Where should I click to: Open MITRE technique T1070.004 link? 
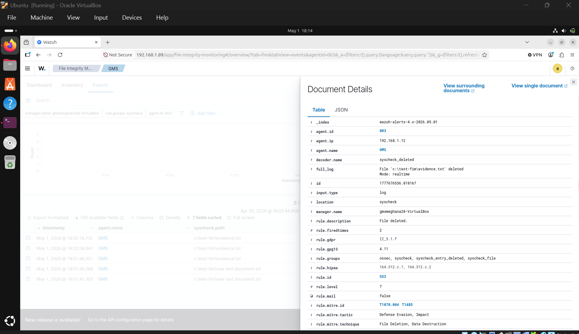[x=389, y=305]
